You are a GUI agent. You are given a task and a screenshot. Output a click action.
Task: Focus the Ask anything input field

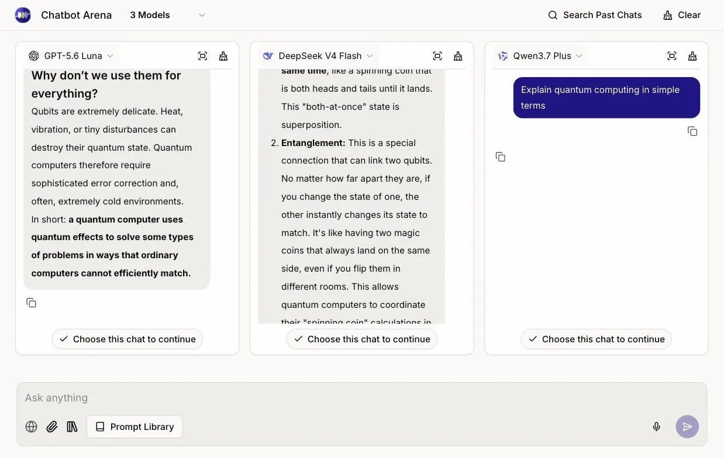point(361,398)
